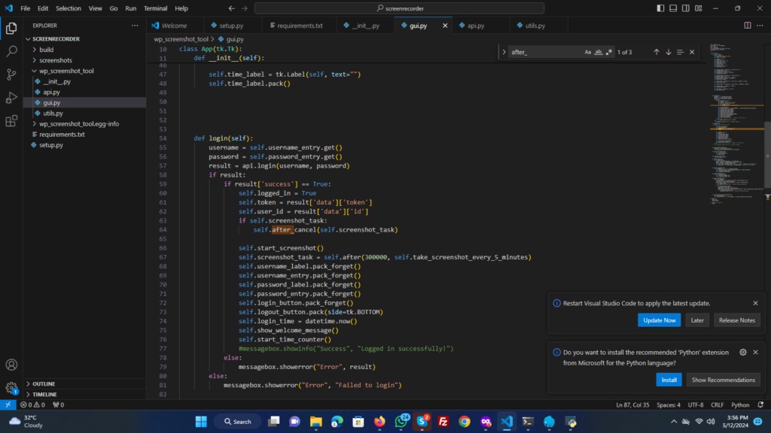Open the Extensions view

click(x=11, y=121)
